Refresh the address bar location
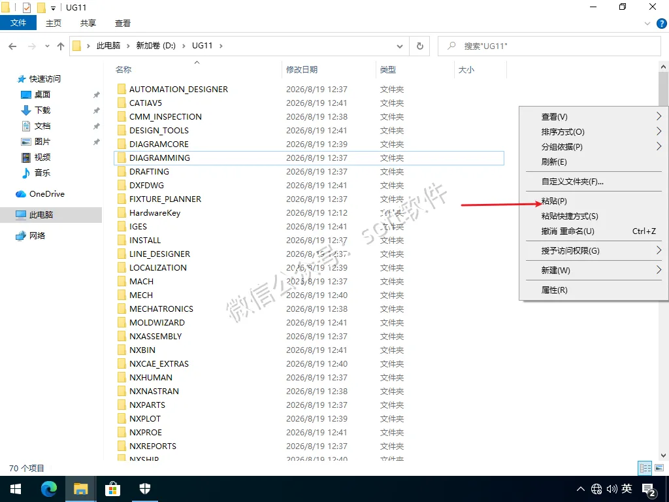This screenshot has width=669, height=502. tap(420, 46)
